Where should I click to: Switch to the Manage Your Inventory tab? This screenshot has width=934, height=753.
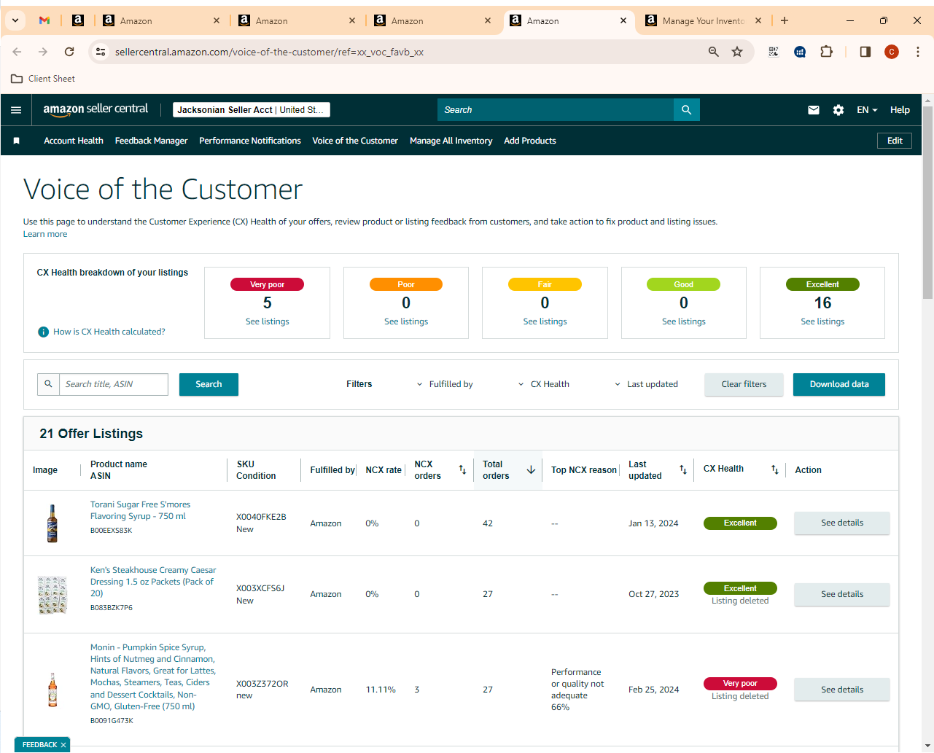click(702, 20)
